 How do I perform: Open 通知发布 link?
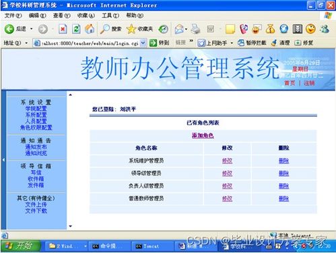pyautogui.click(x=36, y=147)
